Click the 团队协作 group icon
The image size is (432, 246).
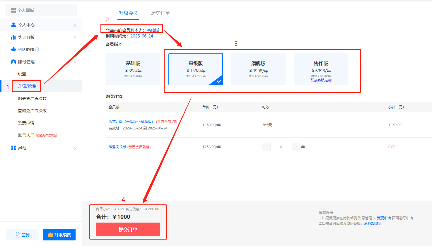[x=13, y=49]
